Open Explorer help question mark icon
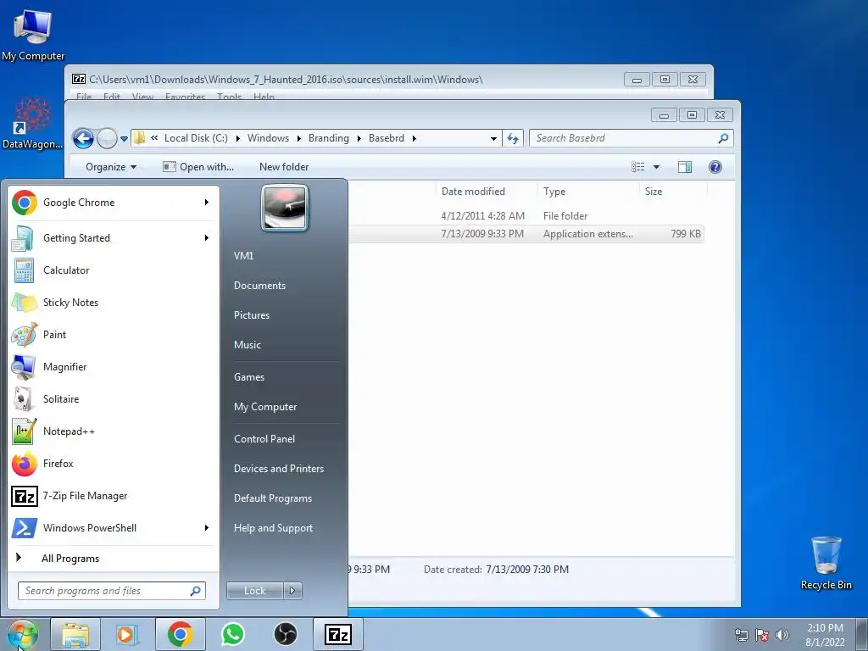The image size is (868, 651). point(715,167)
